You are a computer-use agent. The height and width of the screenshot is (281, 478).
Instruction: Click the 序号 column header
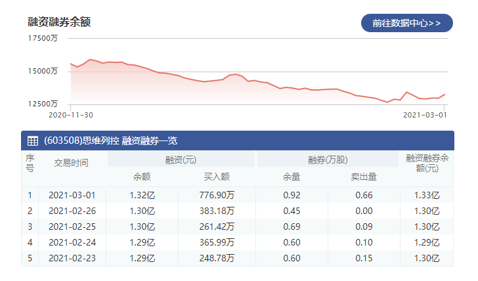tap(30, 163)
